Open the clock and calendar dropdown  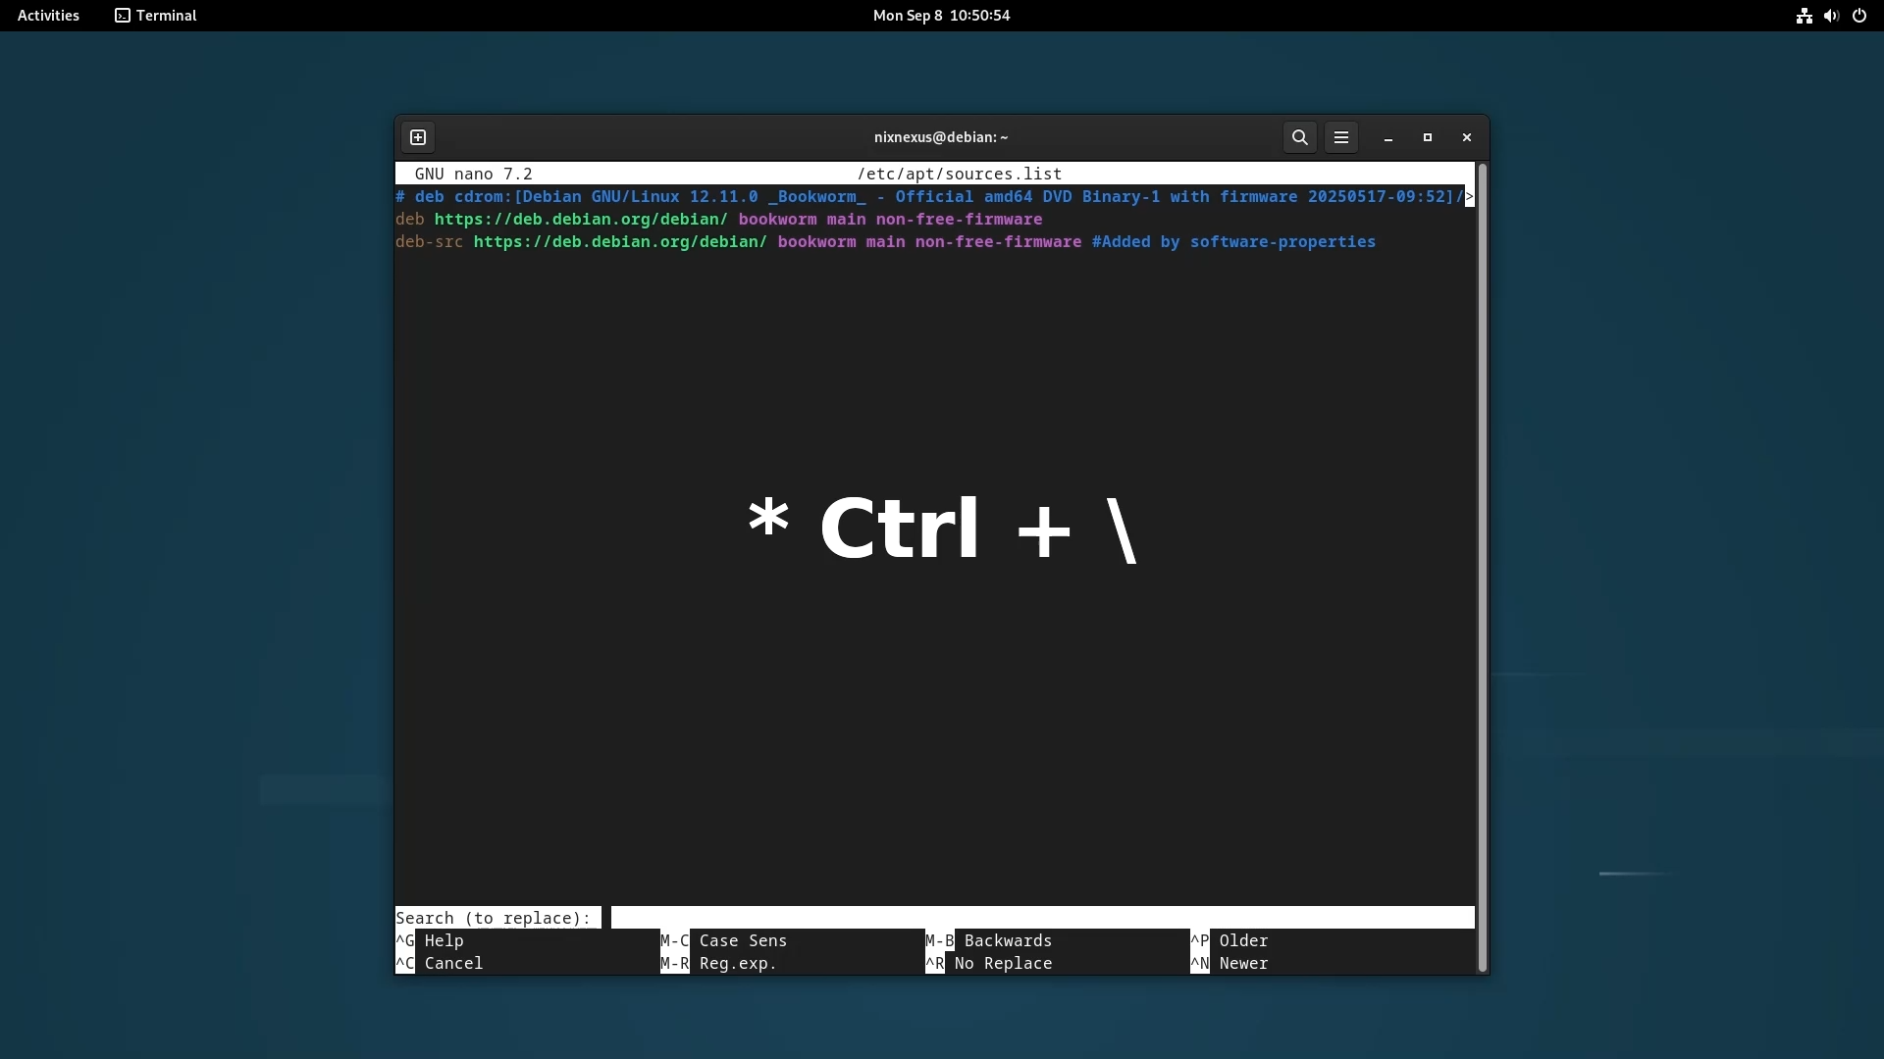(941, 16)
